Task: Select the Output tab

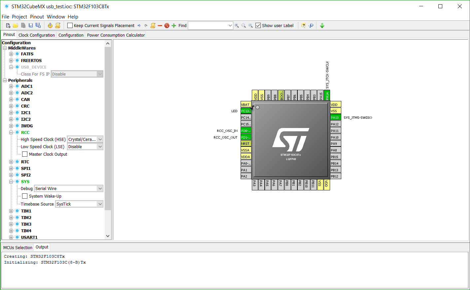Action: pos(42,247)
